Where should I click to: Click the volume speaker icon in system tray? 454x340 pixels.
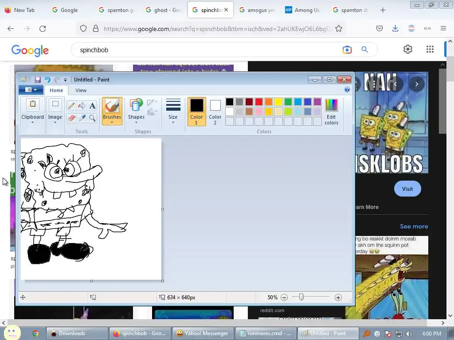point(409,334)
